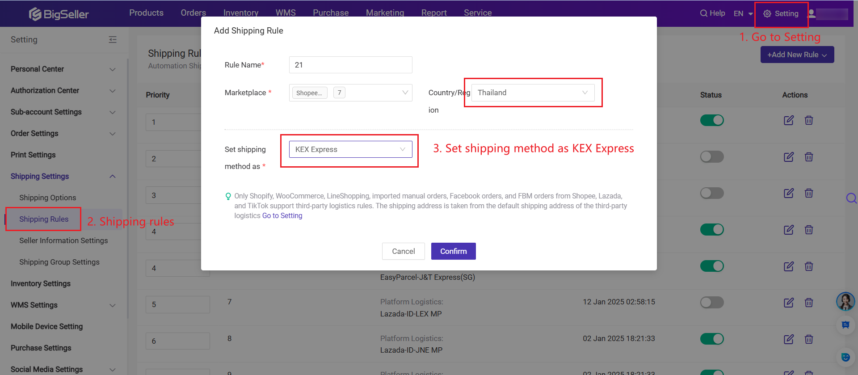Open the Marketing menu
858x375 pixels.
pyautogui.click(x=385, y=13)
